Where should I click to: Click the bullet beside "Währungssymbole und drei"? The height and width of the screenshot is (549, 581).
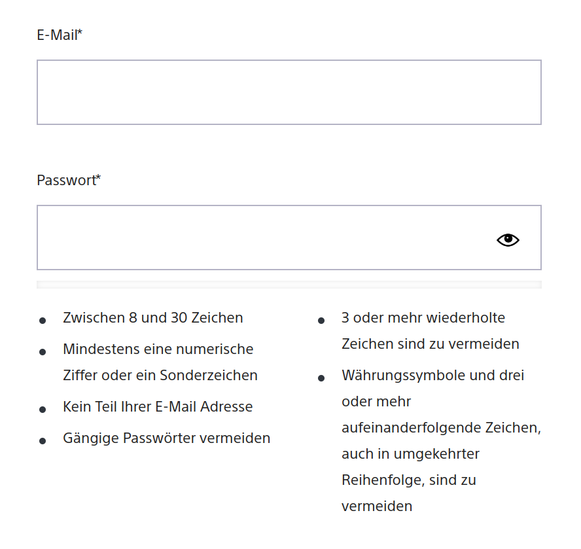point(321,378)
